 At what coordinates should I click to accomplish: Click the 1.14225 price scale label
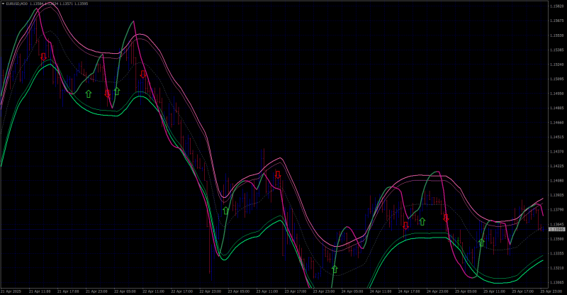click(556, 166)
